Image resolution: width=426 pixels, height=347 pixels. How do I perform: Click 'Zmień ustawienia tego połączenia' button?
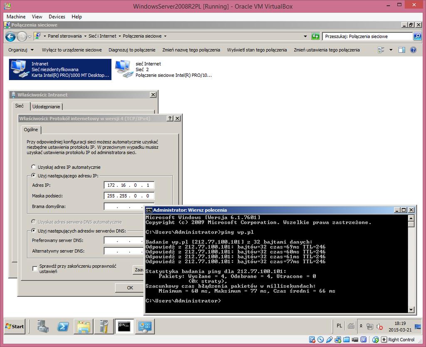pyautogui.click(x=327, y=50)
